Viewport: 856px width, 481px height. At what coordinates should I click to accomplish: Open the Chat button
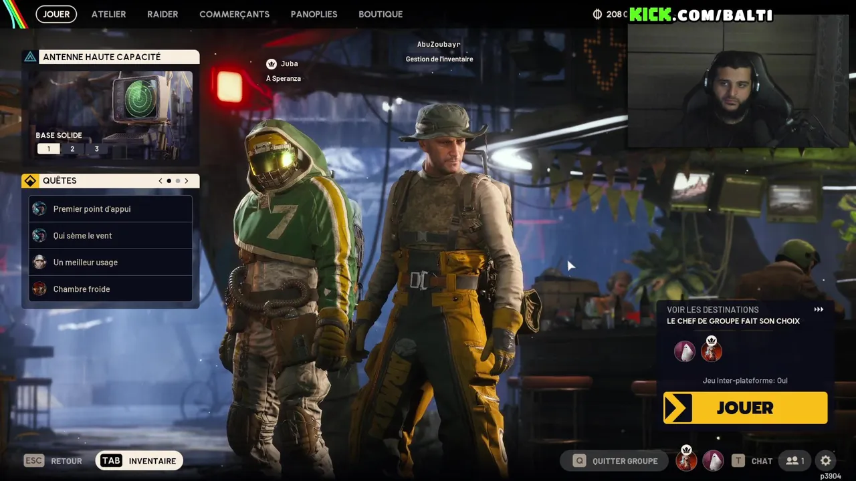coord(762,461)
